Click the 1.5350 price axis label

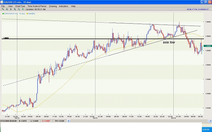click(208, 108)
